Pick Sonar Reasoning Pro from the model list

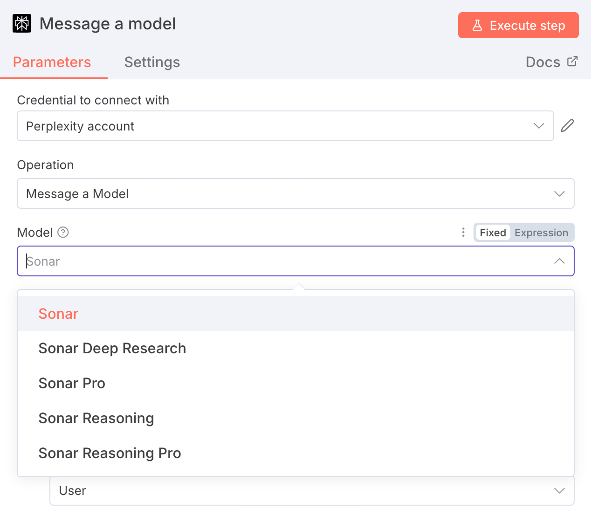click(x=110, y=453)
